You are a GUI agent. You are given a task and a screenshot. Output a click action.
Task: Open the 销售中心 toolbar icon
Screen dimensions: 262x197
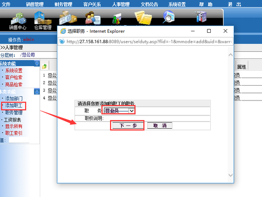[18, 21]
